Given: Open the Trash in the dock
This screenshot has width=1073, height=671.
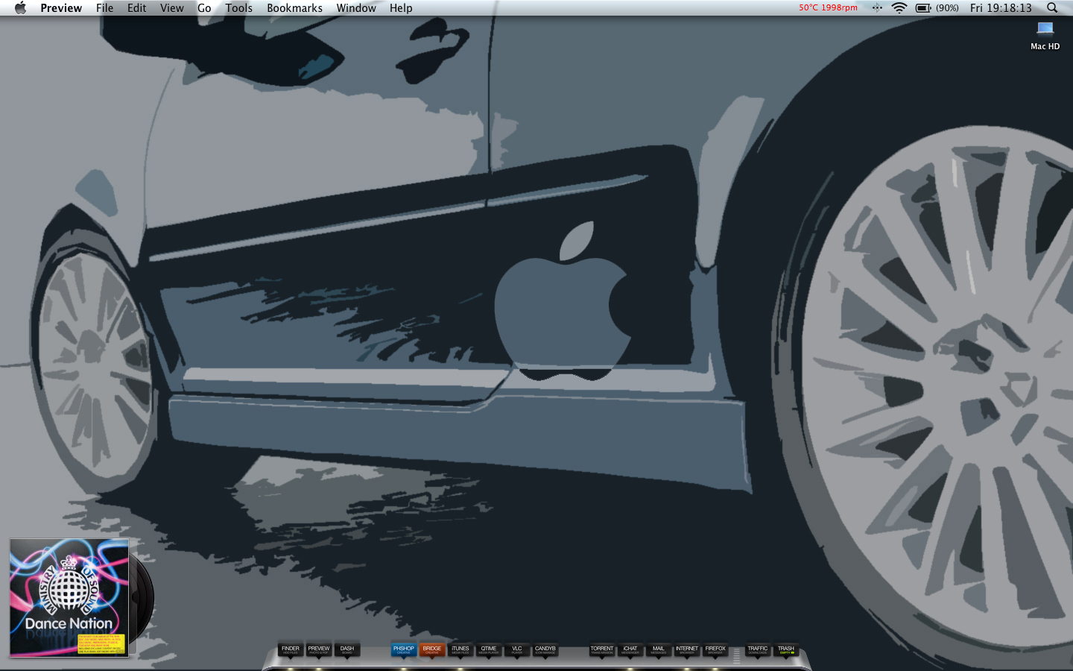Looking at the screenshot, I should click(786, 650).
